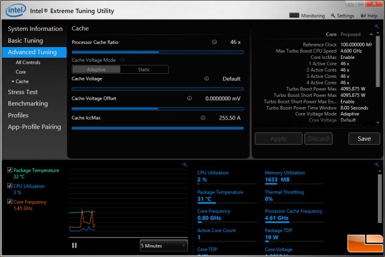
Task: Show info for Processor Cache Ratio
Action: (x=214, y=42)
